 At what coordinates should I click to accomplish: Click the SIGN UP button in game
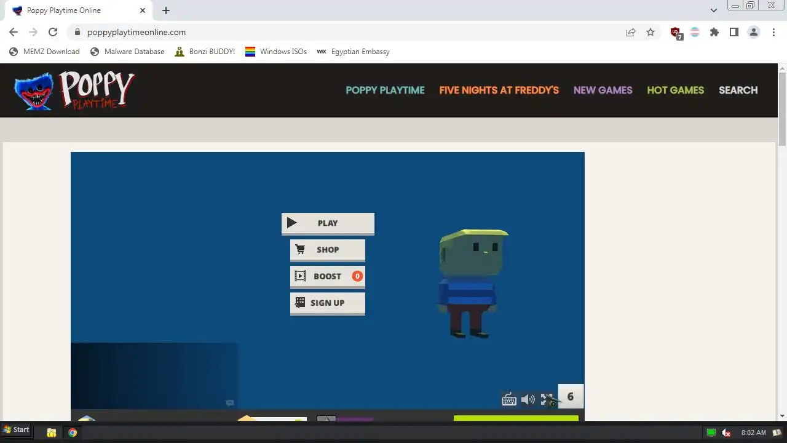tap(328, 303)
